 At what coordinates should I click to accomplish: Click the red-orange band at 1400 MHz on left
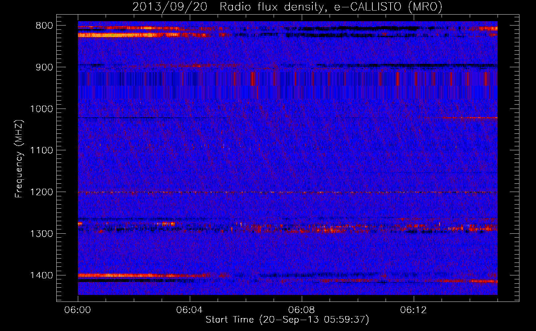tap(133, 275)
